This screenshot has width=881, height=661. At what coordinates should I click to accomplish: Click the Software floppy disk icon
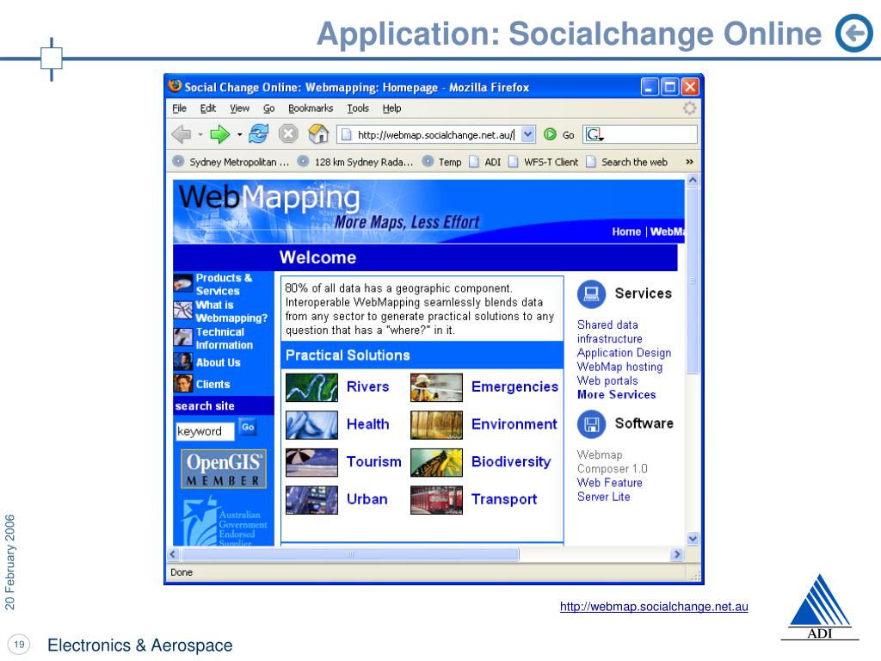(591, 423)
